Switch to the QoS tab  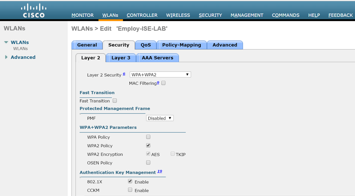point(146,45)
